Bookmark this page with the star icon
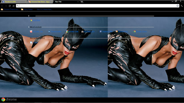The height and width of the screenshot is (103, 184). coord(178,6)
